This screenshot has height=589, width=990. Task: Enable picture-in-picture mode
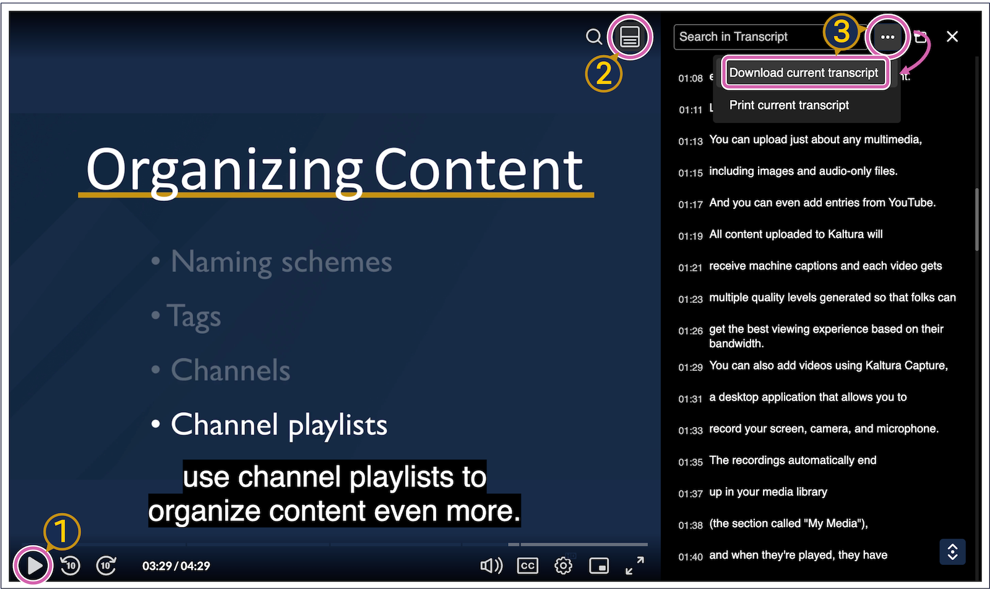pyautogui.click(x=599, y=565)
